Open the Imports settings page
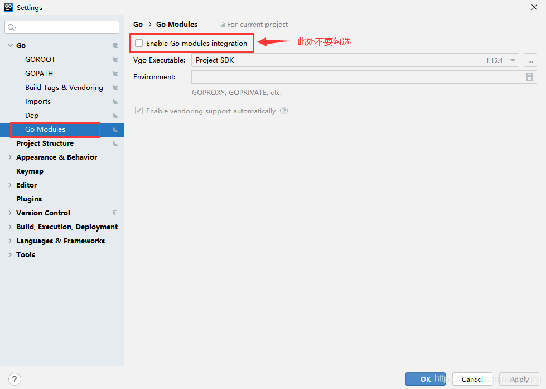 (38, 102)
